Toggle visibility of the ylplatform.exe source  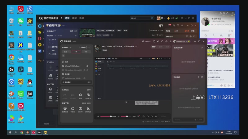[84, 78]
